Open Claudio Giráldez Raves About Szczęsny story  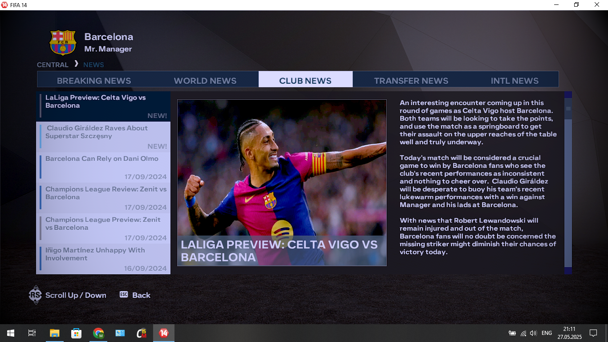tap(103, 137)
